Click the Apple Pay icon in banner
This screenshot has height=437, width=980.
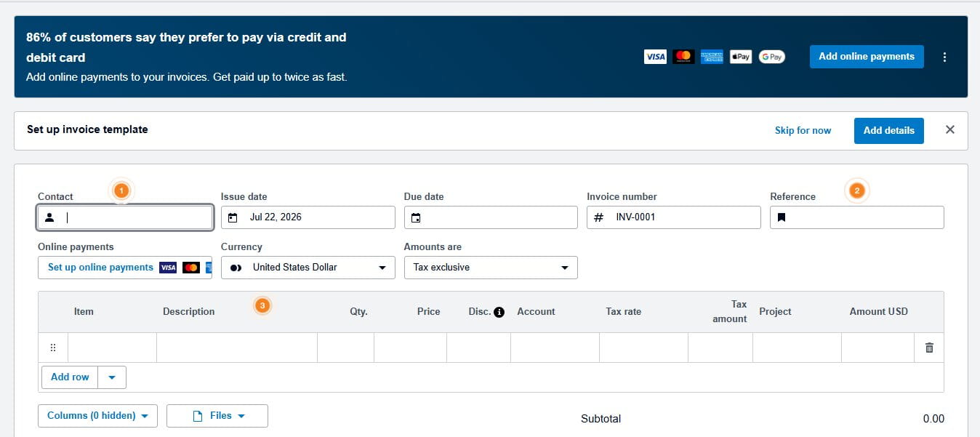click(740, 57)
